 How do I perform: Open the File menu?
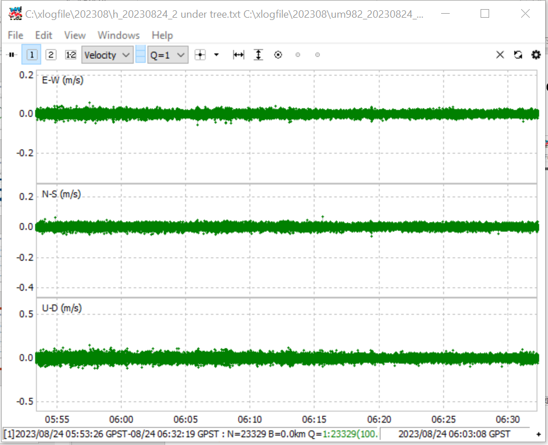(15, 35)
